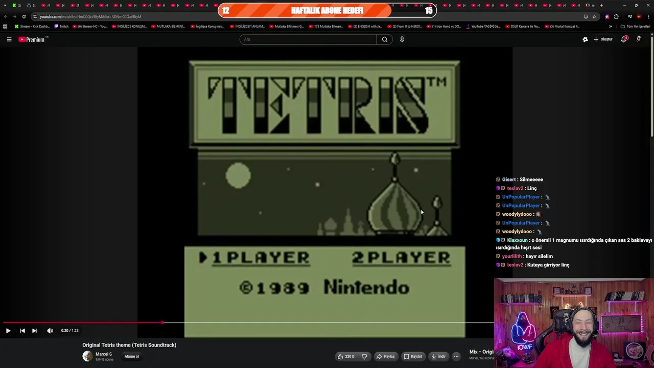Viewport: 654px width, 368px height.
Task: Open the apps grid in bookmarks bar
Action: tap(5, 27)
